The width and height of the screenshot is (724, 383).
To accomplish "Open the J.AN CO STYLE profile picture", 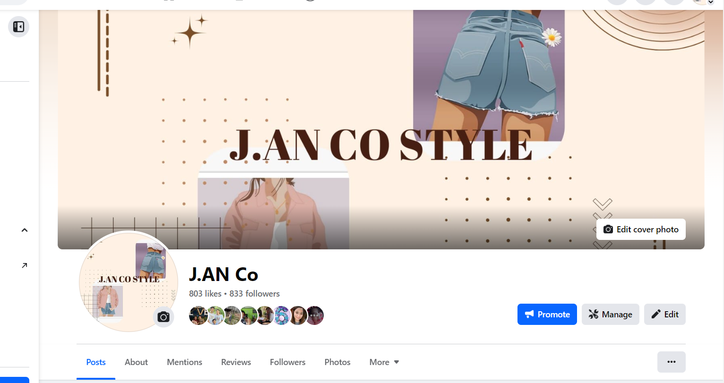I will (129, 281).
